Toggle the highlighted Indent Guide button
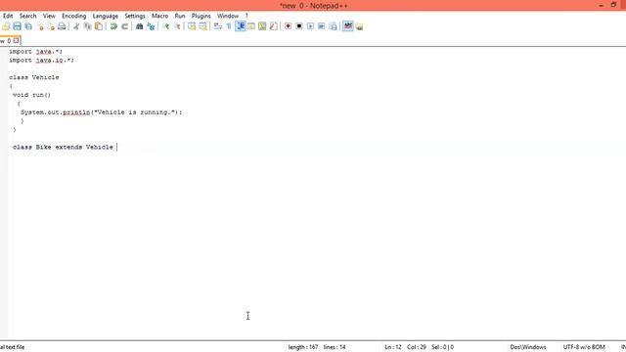The width and height of the screenshot is (626, 352). pyautogui.click(x=241, y=26)
